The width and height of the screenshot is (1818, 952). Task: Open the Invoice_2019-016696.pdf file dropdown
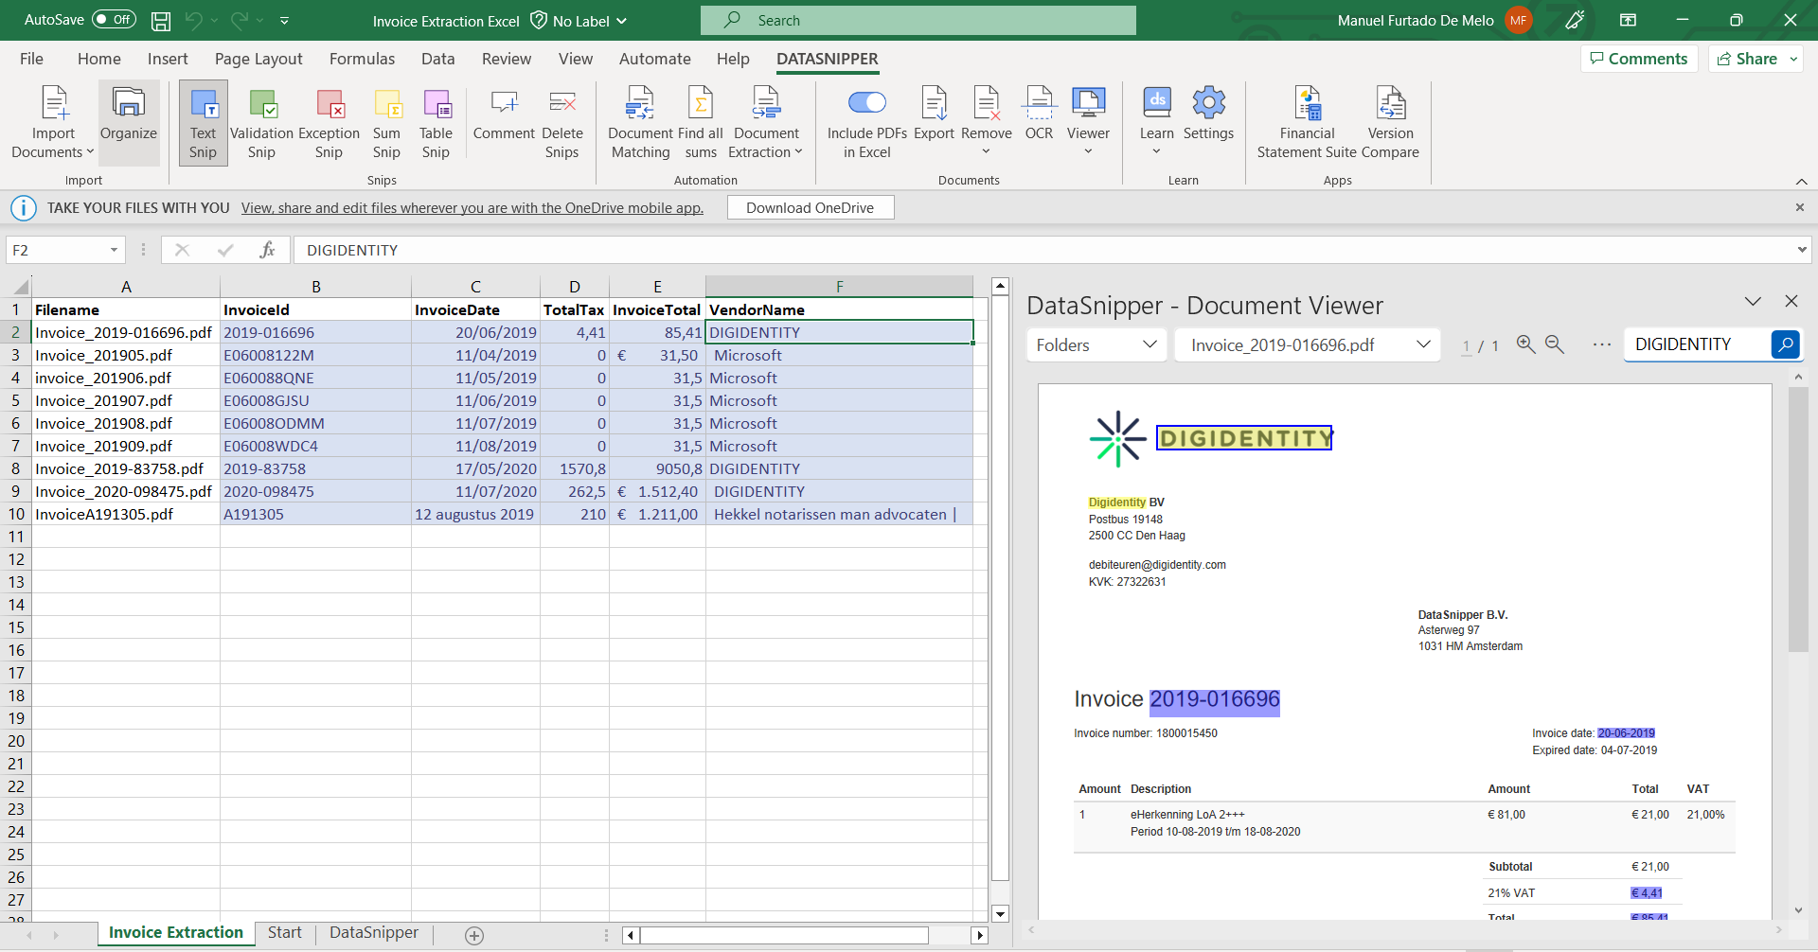[x=1308, y=344]
